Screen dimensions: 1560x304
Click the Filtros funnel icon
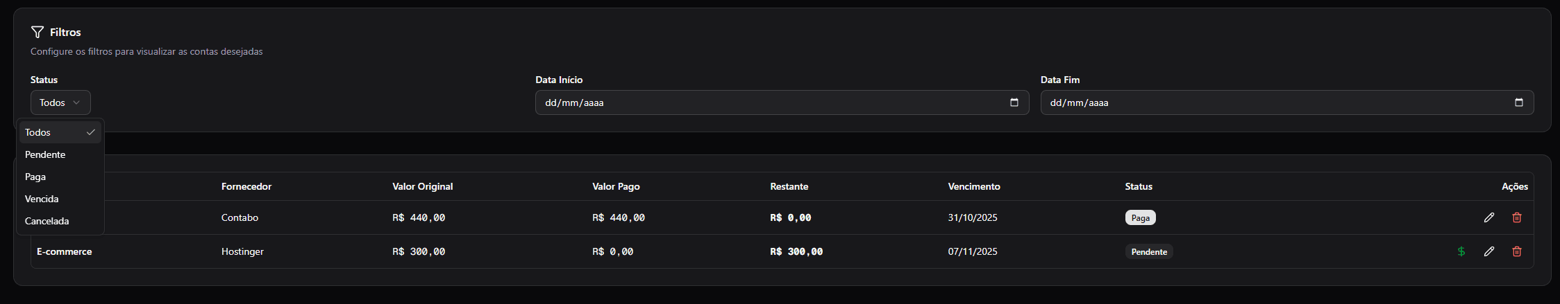point(37,32)
